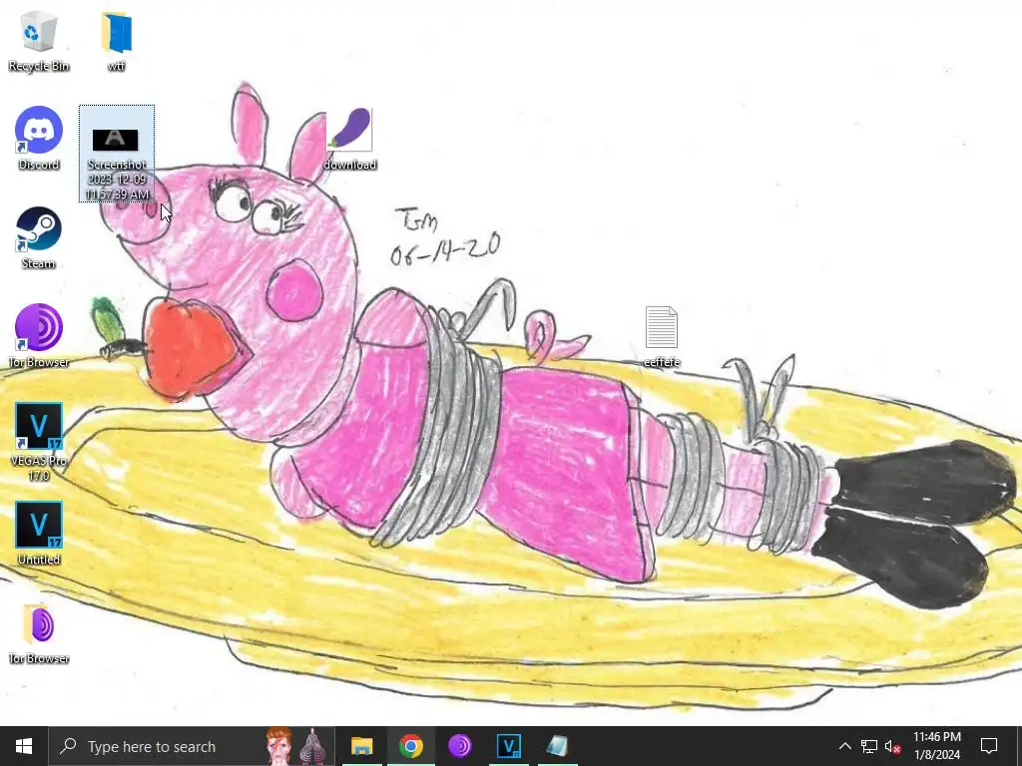
Task: Open the Tor Browser folder icon
Action: (39, 633)
